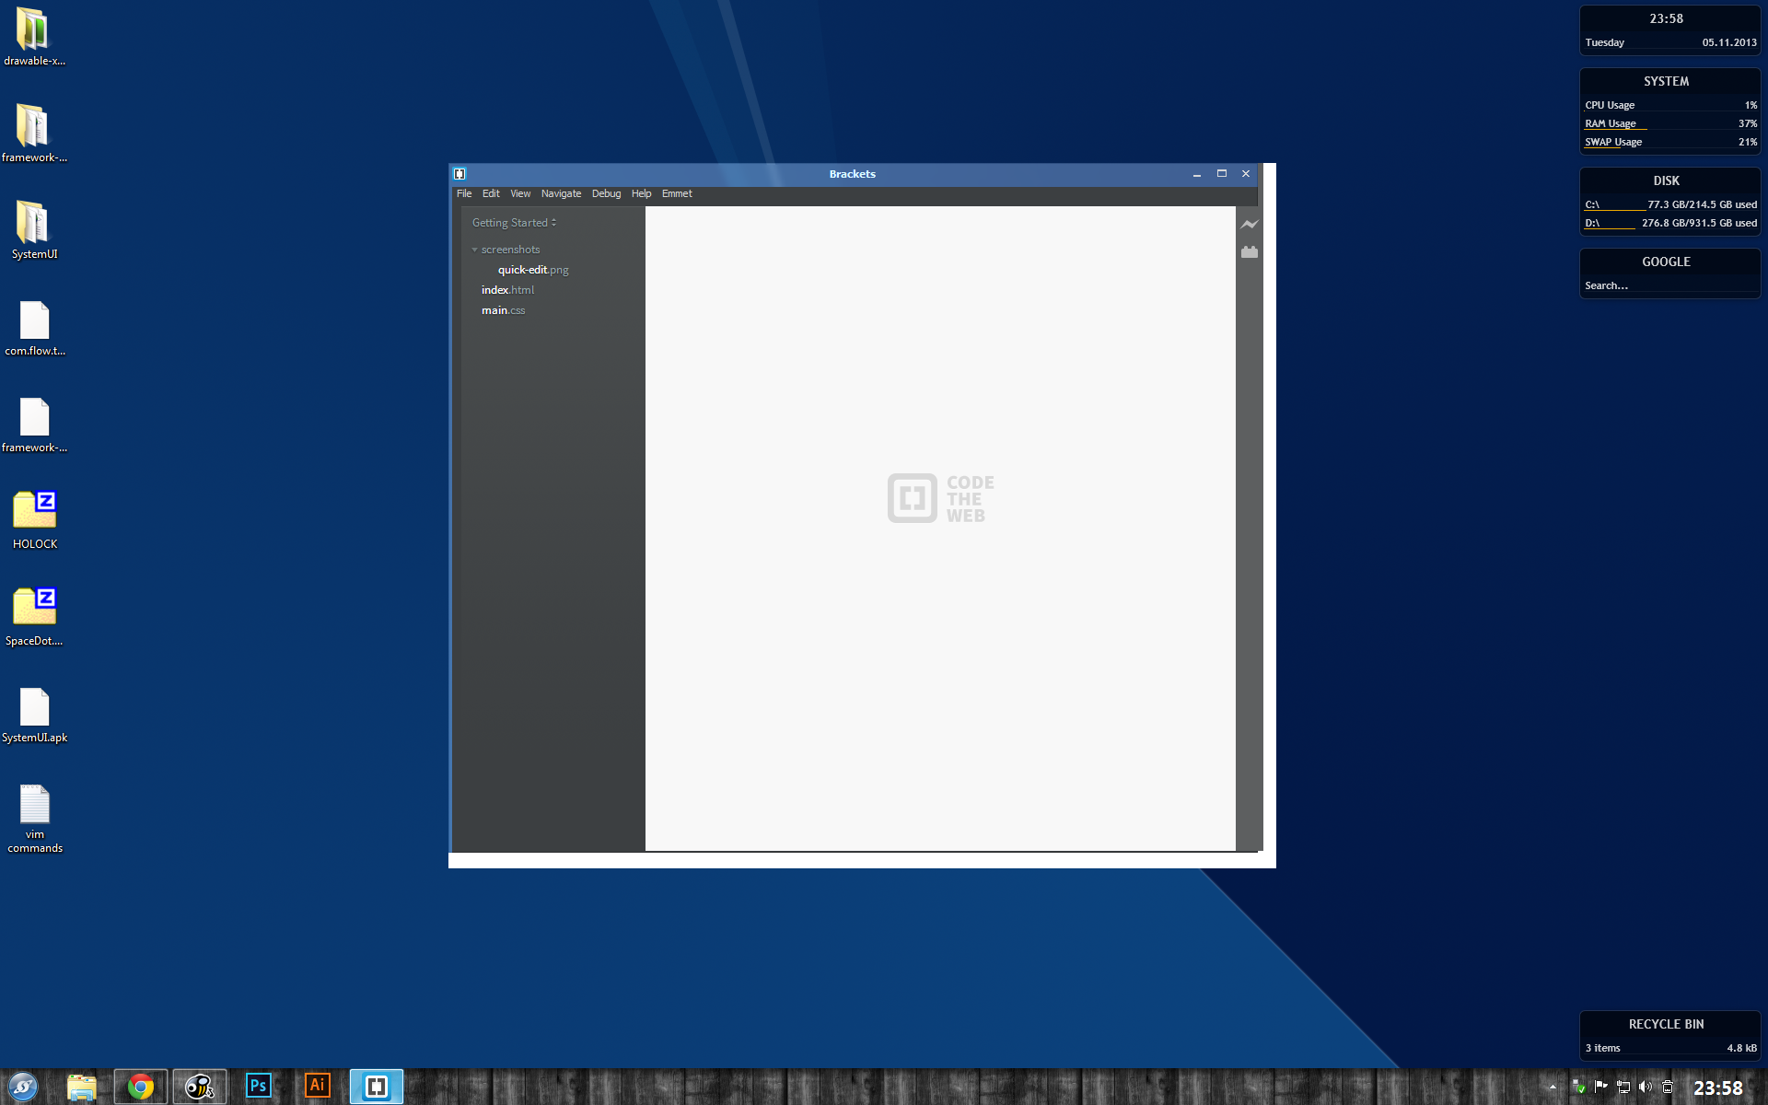Open the File Explorer taskbar icon
The image size is (1768, 1105).
pyautogui.click(x=81, y=1086)
